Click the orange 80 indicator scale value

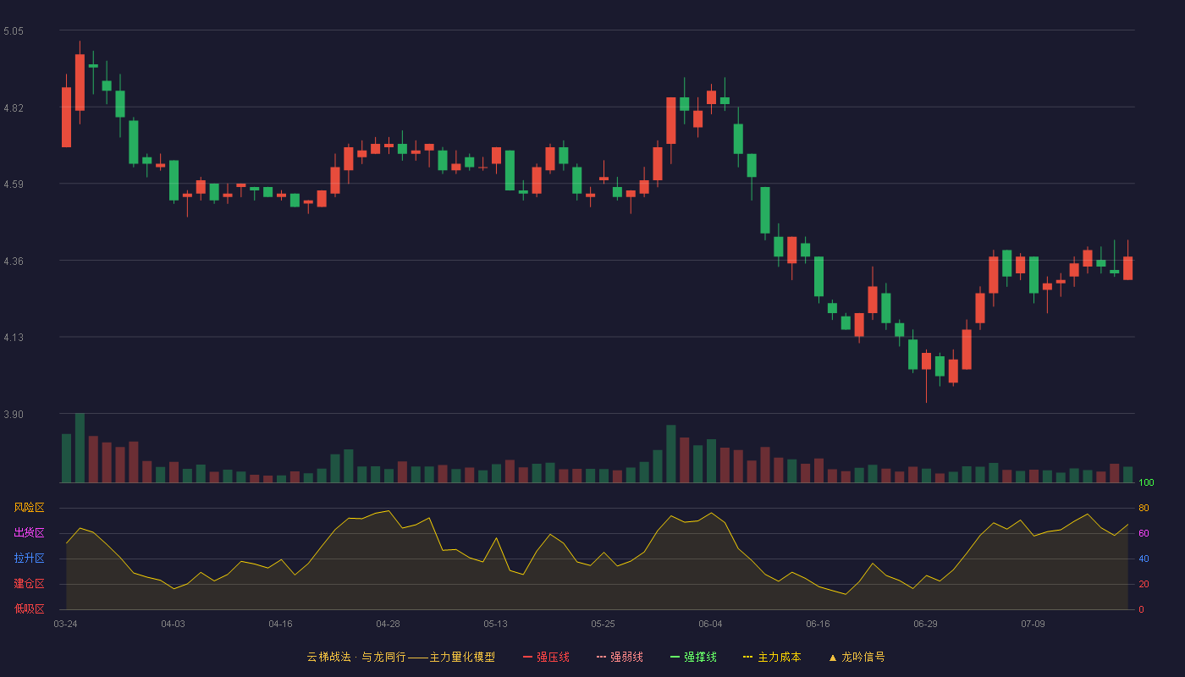pos(1144,508)
